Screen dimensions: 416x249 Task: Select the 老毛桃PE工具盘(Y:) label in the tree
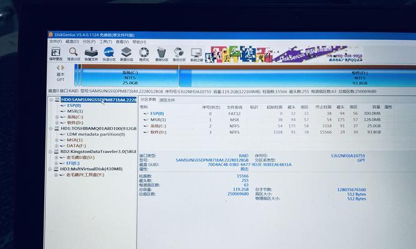point(85,175)
